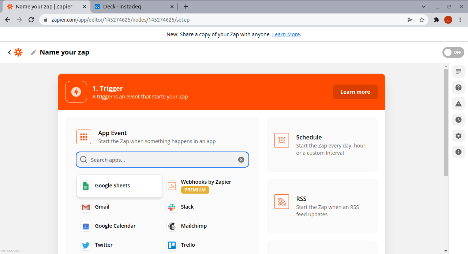Click the PREMIUM badge
468x254 pixels.
(195, 190)
